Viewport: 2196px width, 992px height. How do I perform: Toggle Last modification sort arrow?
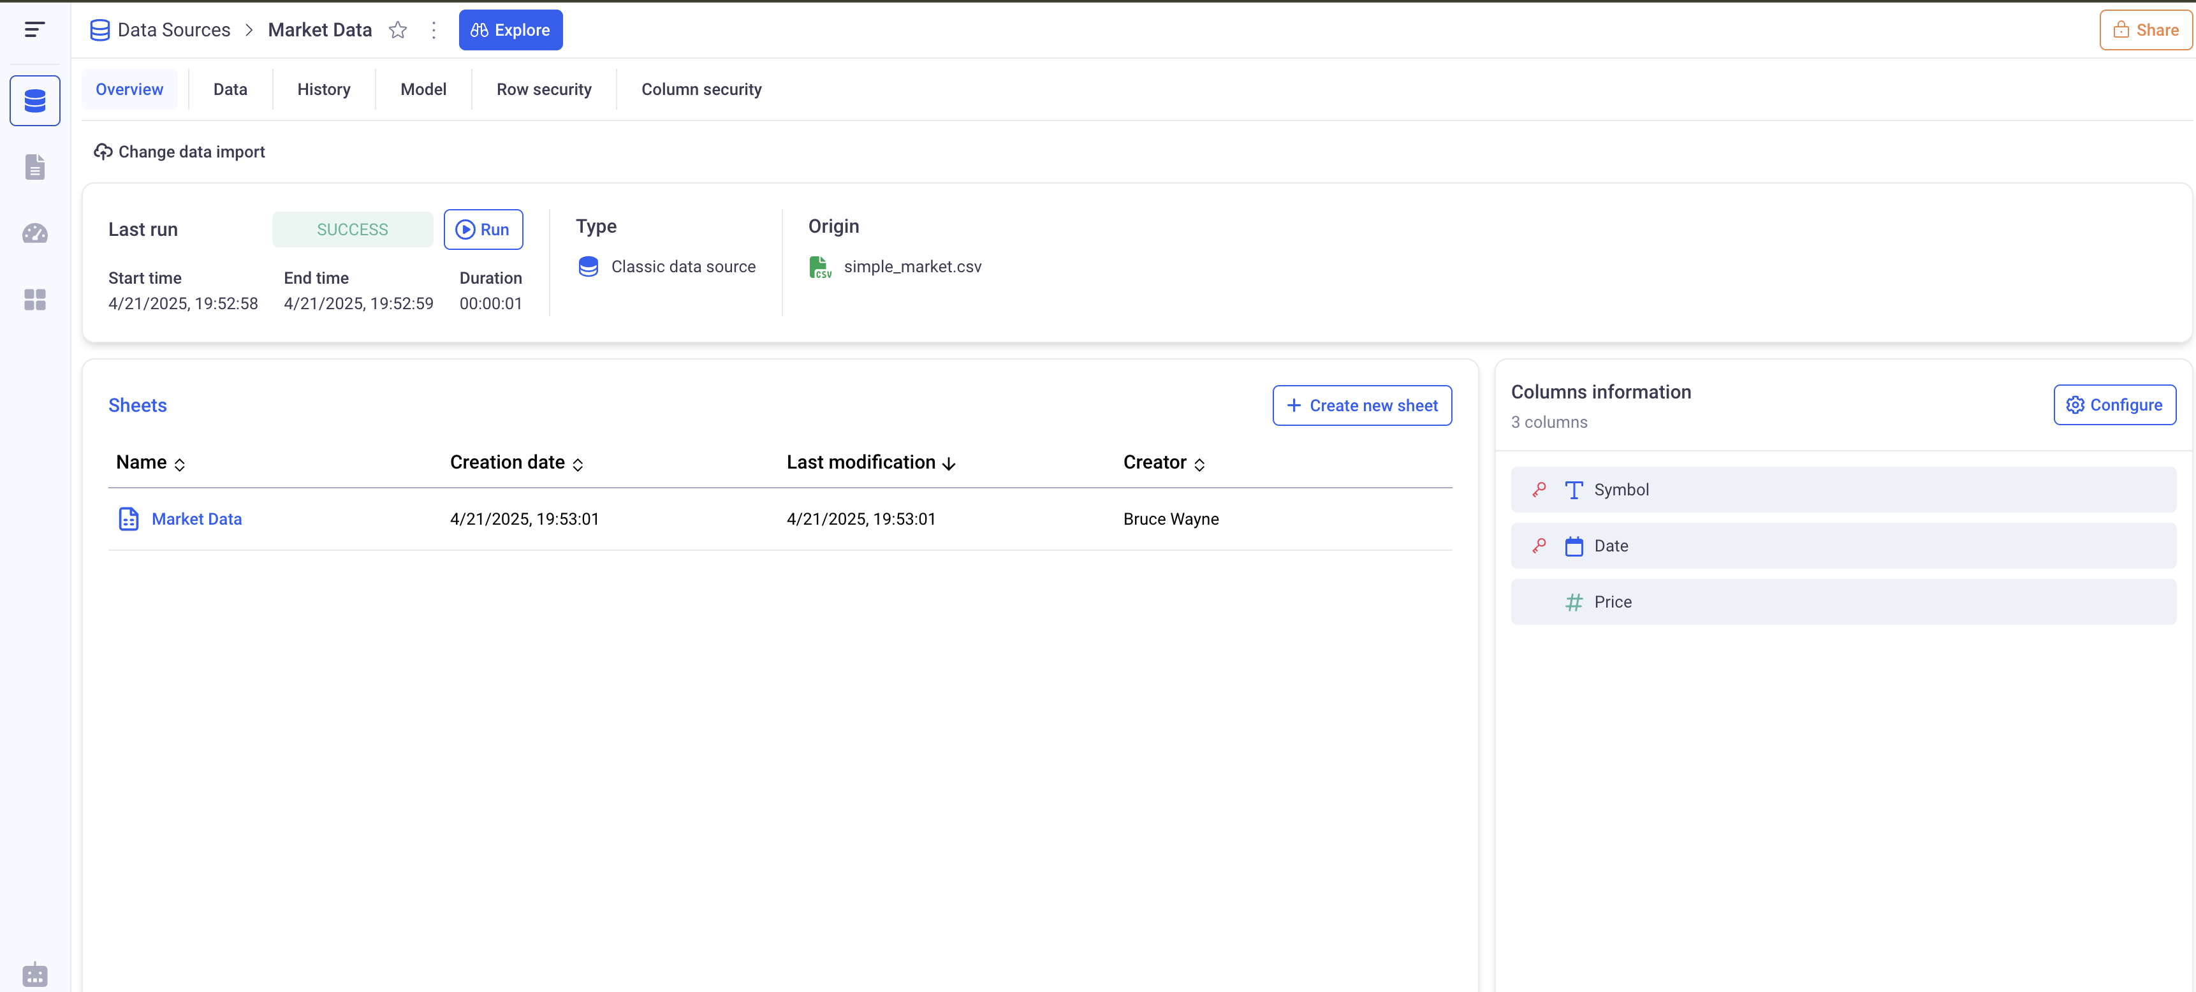(x=948, y=463)
